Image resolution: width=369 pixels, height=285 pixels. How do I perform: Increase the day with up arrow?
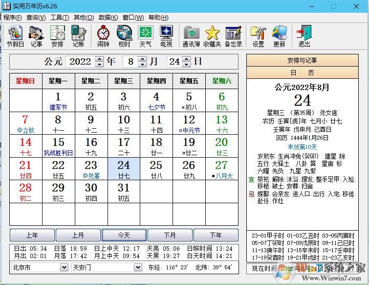point(186,59)
